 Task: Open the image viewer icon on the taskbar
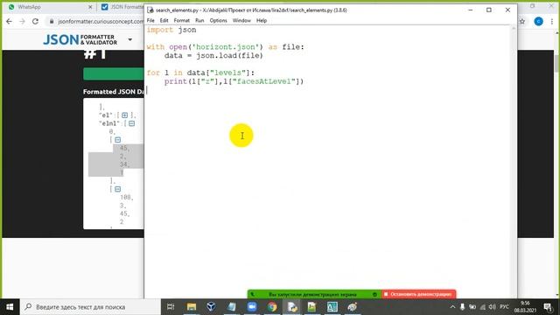coord(311,307)
